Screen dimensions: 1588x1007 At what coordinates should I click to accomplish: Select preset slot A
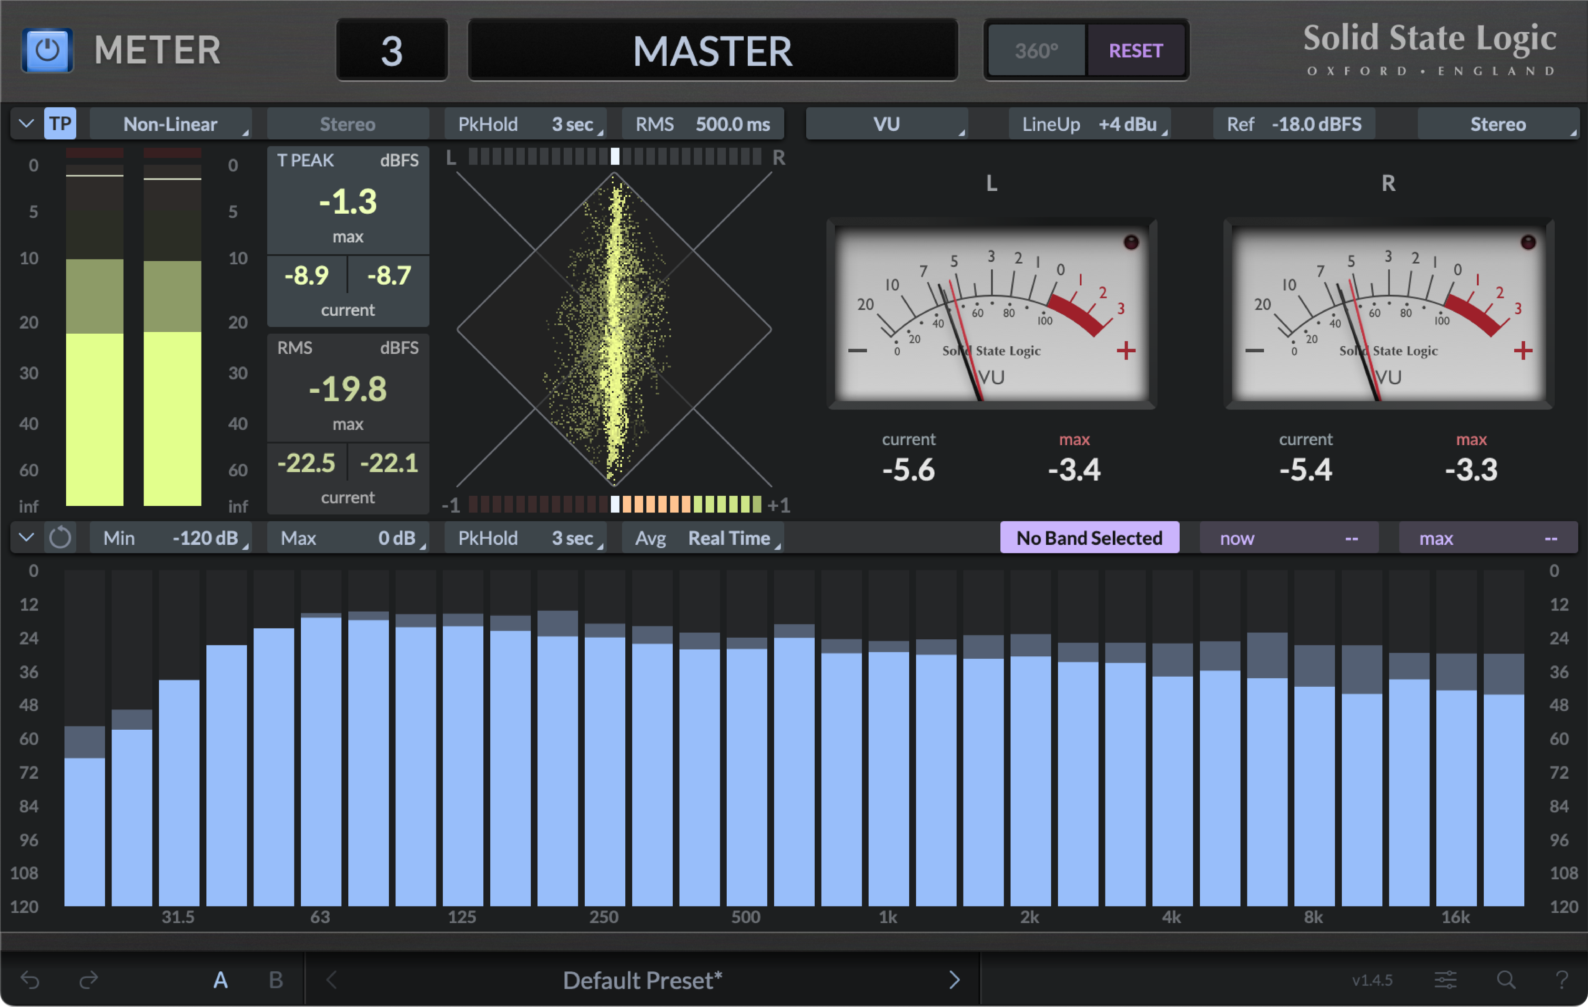point(220,980)
